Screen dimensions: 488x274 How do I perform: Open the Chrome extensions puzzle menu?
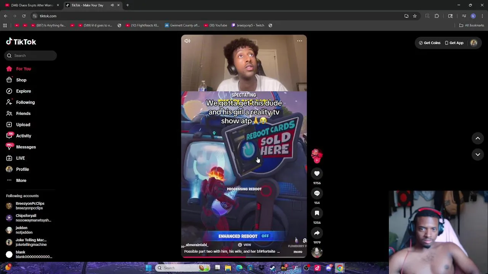click(437, 16)
